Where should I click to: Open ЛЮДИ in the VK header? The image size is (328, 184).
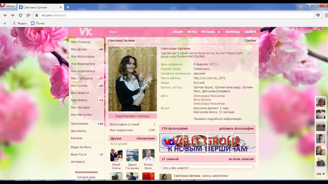[x=178, y=32]
